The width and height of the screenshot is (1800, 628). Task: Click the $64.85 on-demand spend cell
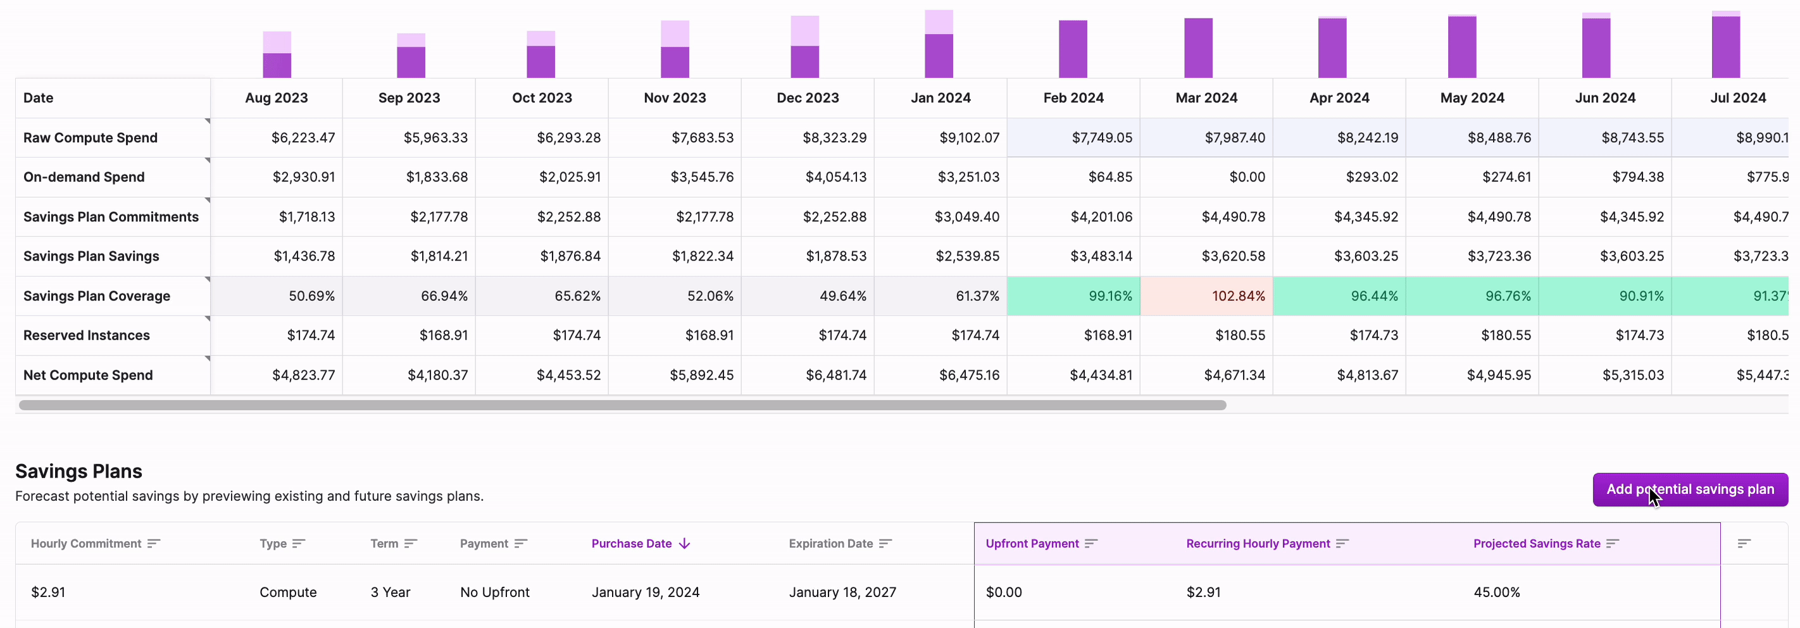pos(1073,176)
